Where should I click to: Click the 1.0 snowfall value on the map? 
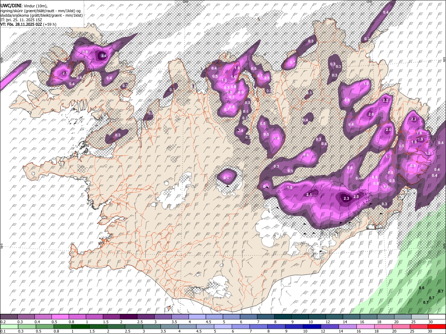tap(366, 84)
